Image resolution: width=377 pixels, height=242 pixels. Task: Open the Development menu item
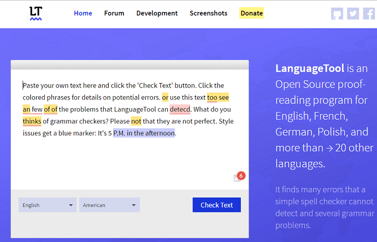click(157, 13)
